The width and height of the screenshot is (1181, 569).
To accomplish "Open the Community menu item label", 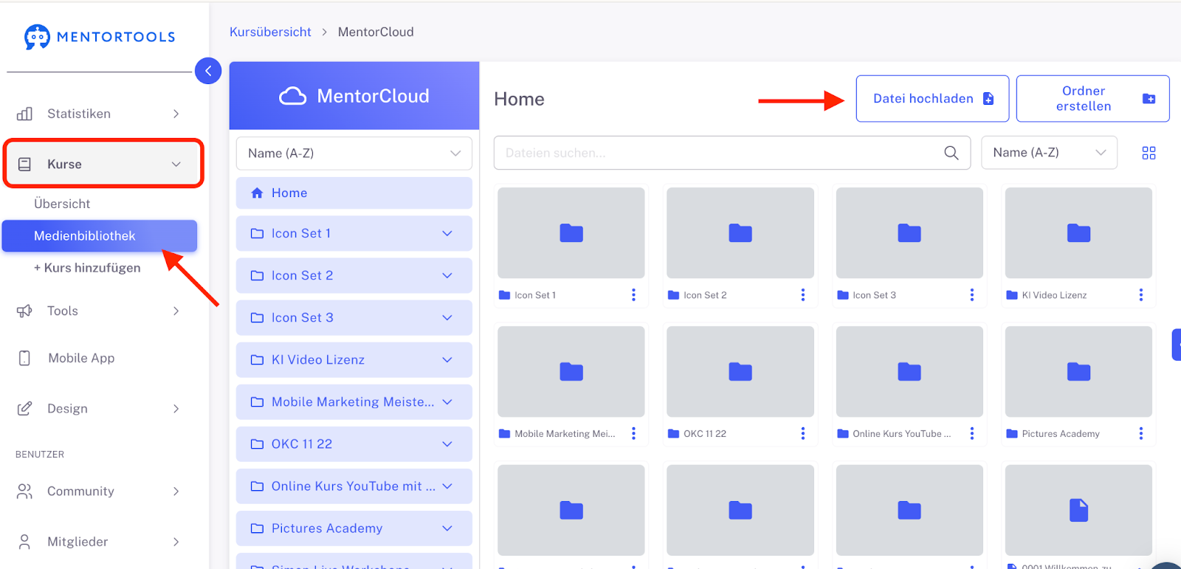I will pos(80,491).
